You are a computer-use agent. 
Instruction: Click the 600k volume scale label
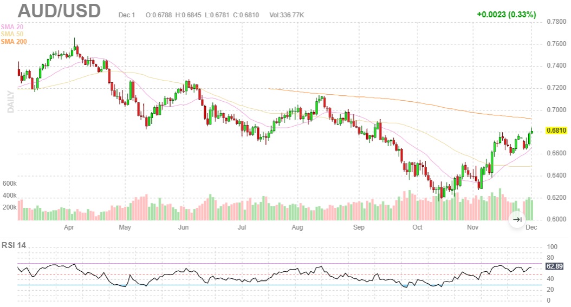[9, 184]
